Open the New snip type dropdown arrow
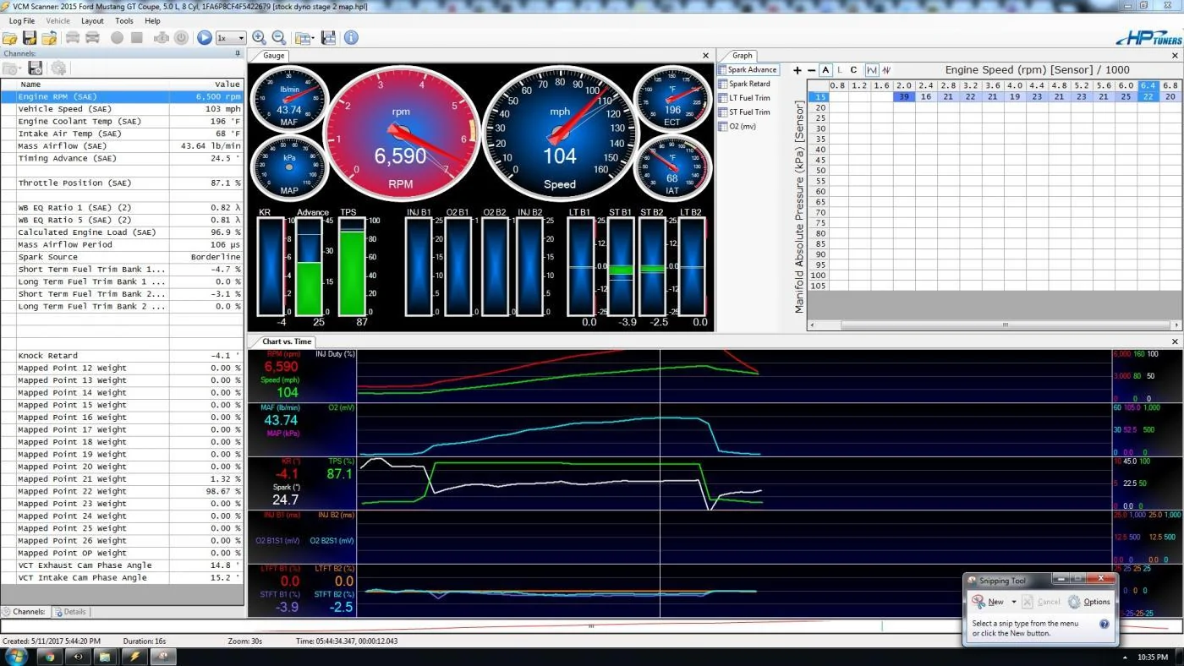Image resolution: width=1184 pixels, height=666 pixels. click(1013, 602)
